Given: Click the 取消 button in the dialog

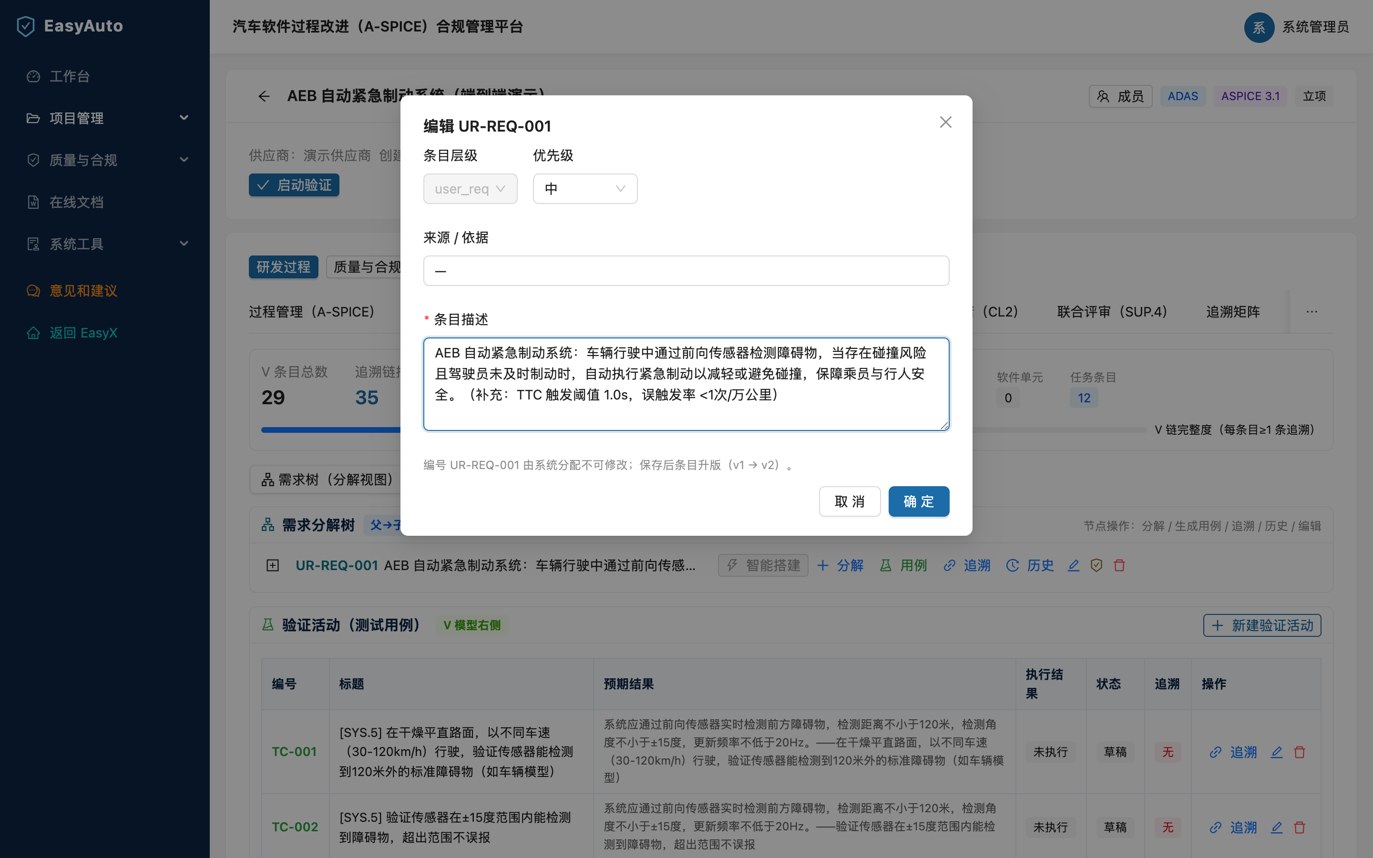Looking at the screenshot, I should click(x=850, y=501).
